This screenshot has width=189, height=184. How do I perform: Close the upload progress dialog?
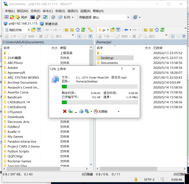point(134,69)
